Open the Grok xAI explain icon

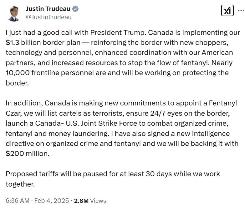coord(227,10)
